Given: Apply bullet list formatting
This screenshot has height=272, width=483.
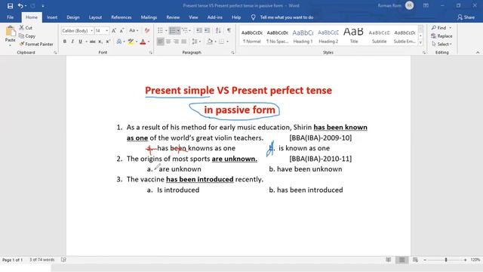Looking at the screenshot, I should click(x=160, y=30).
